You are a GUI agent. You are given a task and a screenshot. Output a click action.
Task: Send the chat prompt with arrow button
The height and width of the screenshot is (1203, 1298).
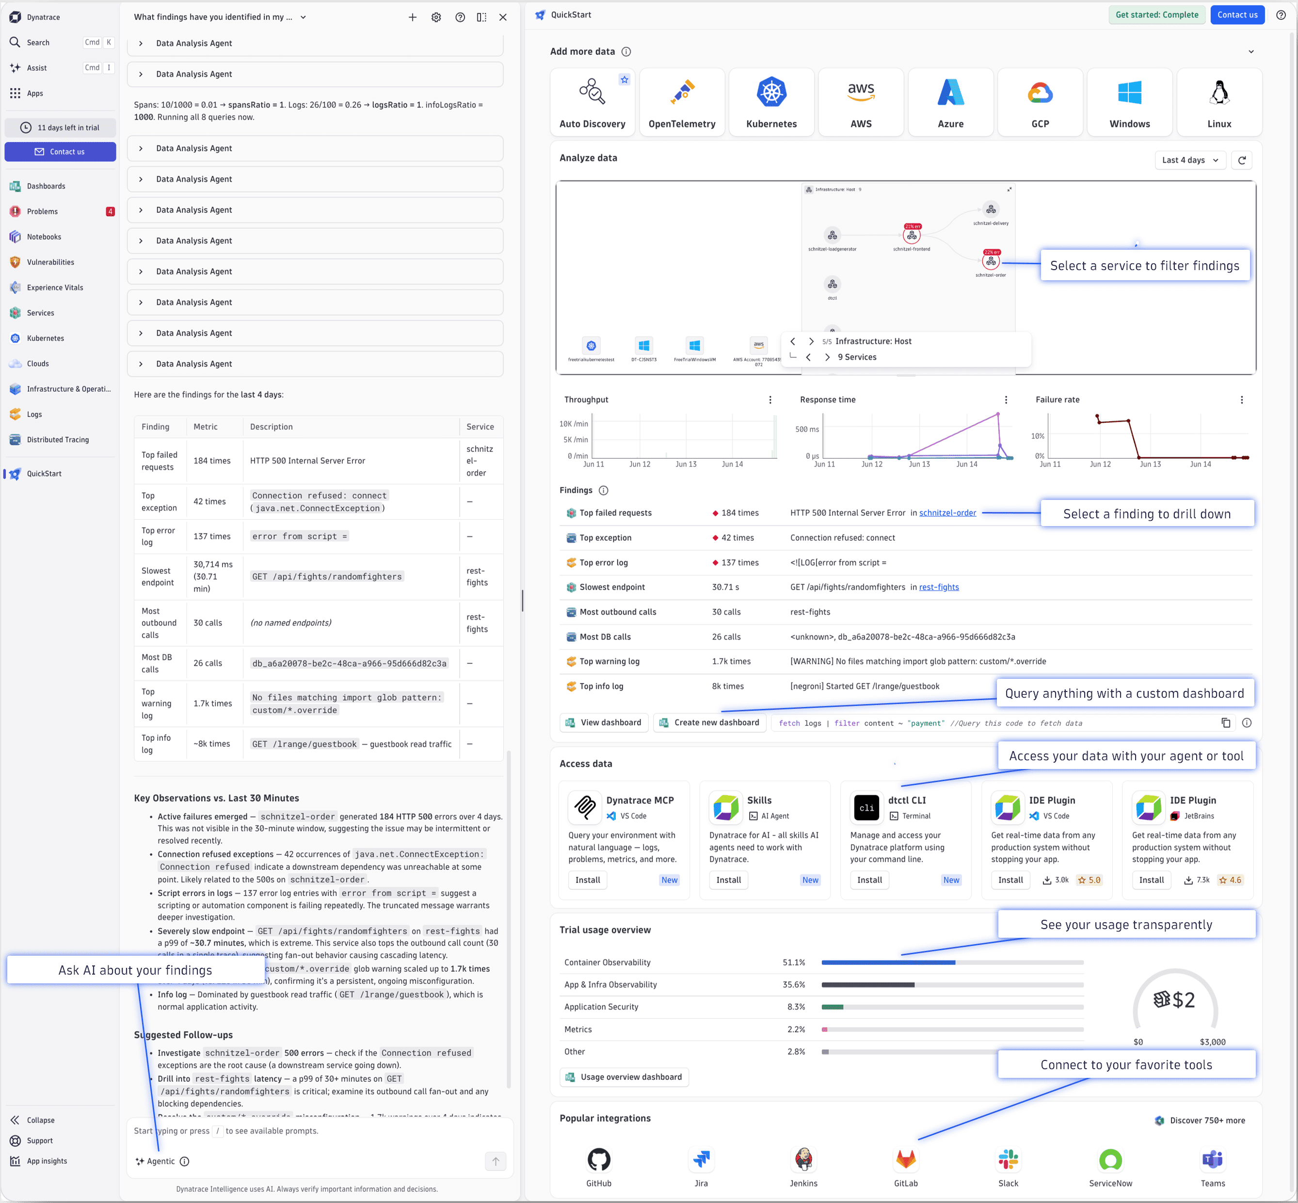click(x=496, y=1161)
